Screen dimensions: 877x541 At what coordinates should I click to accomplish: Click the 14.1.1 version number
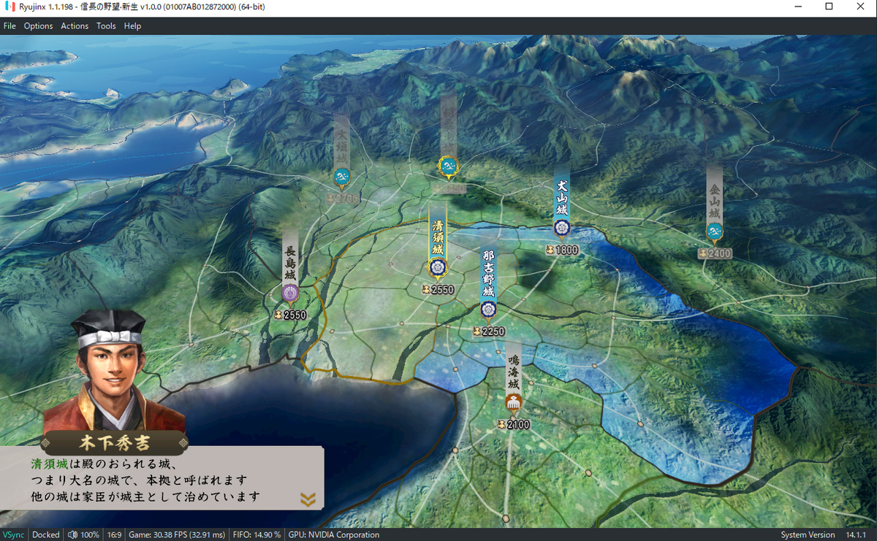click(857, 534)
